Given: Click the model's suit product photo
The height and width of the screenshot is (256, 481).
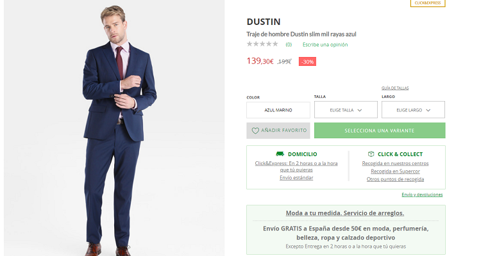Looking at the screenshot, I should [x=119, y=128].
